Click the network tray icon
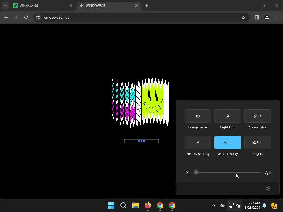Screen dimensions: 283x212 click(x=231, y=205)
